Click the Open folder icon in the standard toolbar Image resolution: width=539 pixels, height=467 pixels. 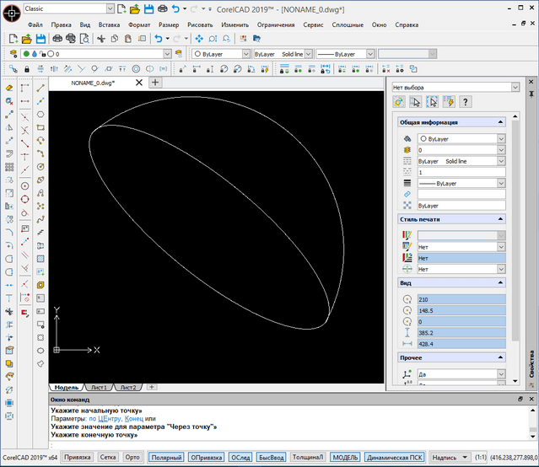coord(26,39)
